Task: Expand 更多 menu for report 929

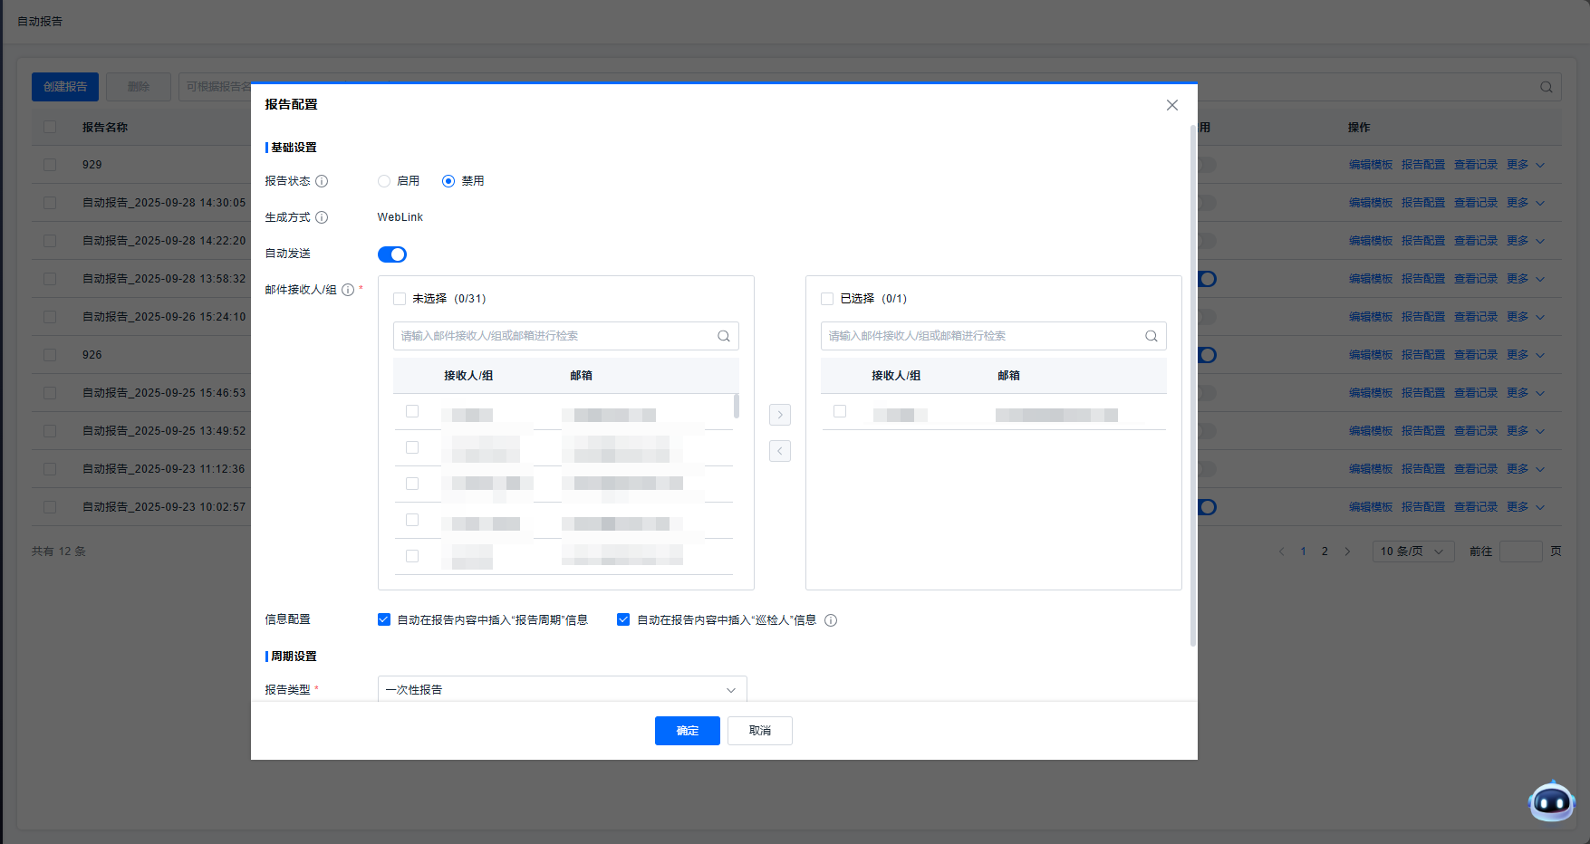Action: (1526, 165)
